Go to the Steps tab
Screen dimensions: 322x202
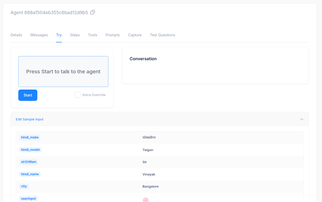tap(75, 35)
